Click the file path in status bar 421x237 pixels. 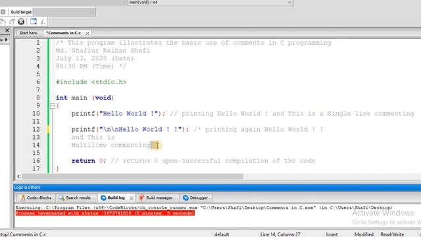click(23, 234)
